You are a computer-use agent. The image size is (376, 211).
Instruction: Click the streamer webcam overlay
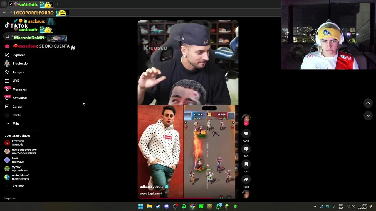click(x=328, y=35)
